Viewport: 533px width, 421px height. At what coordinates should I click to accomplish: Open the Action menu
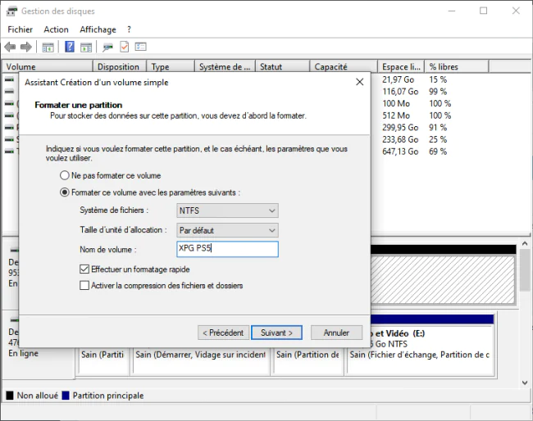point(56,29)
